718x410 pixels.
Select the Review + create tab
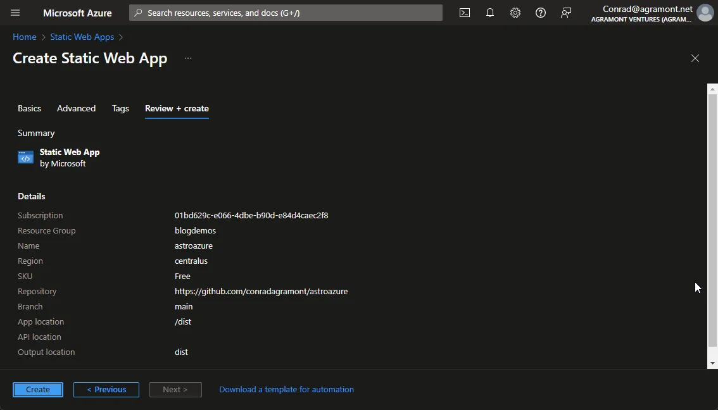pos(177,108)
